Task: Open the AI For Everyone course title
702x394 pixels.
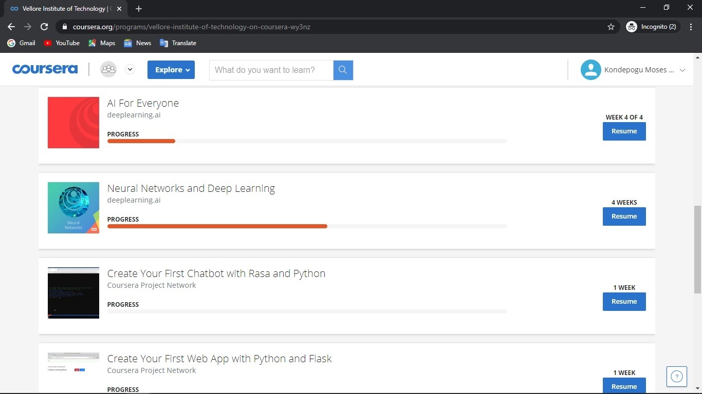Action: coord(143,103)
